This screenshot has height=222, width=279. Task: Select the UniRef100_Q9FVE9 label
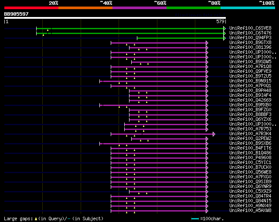pyautogui.click(x=250, y=72)
